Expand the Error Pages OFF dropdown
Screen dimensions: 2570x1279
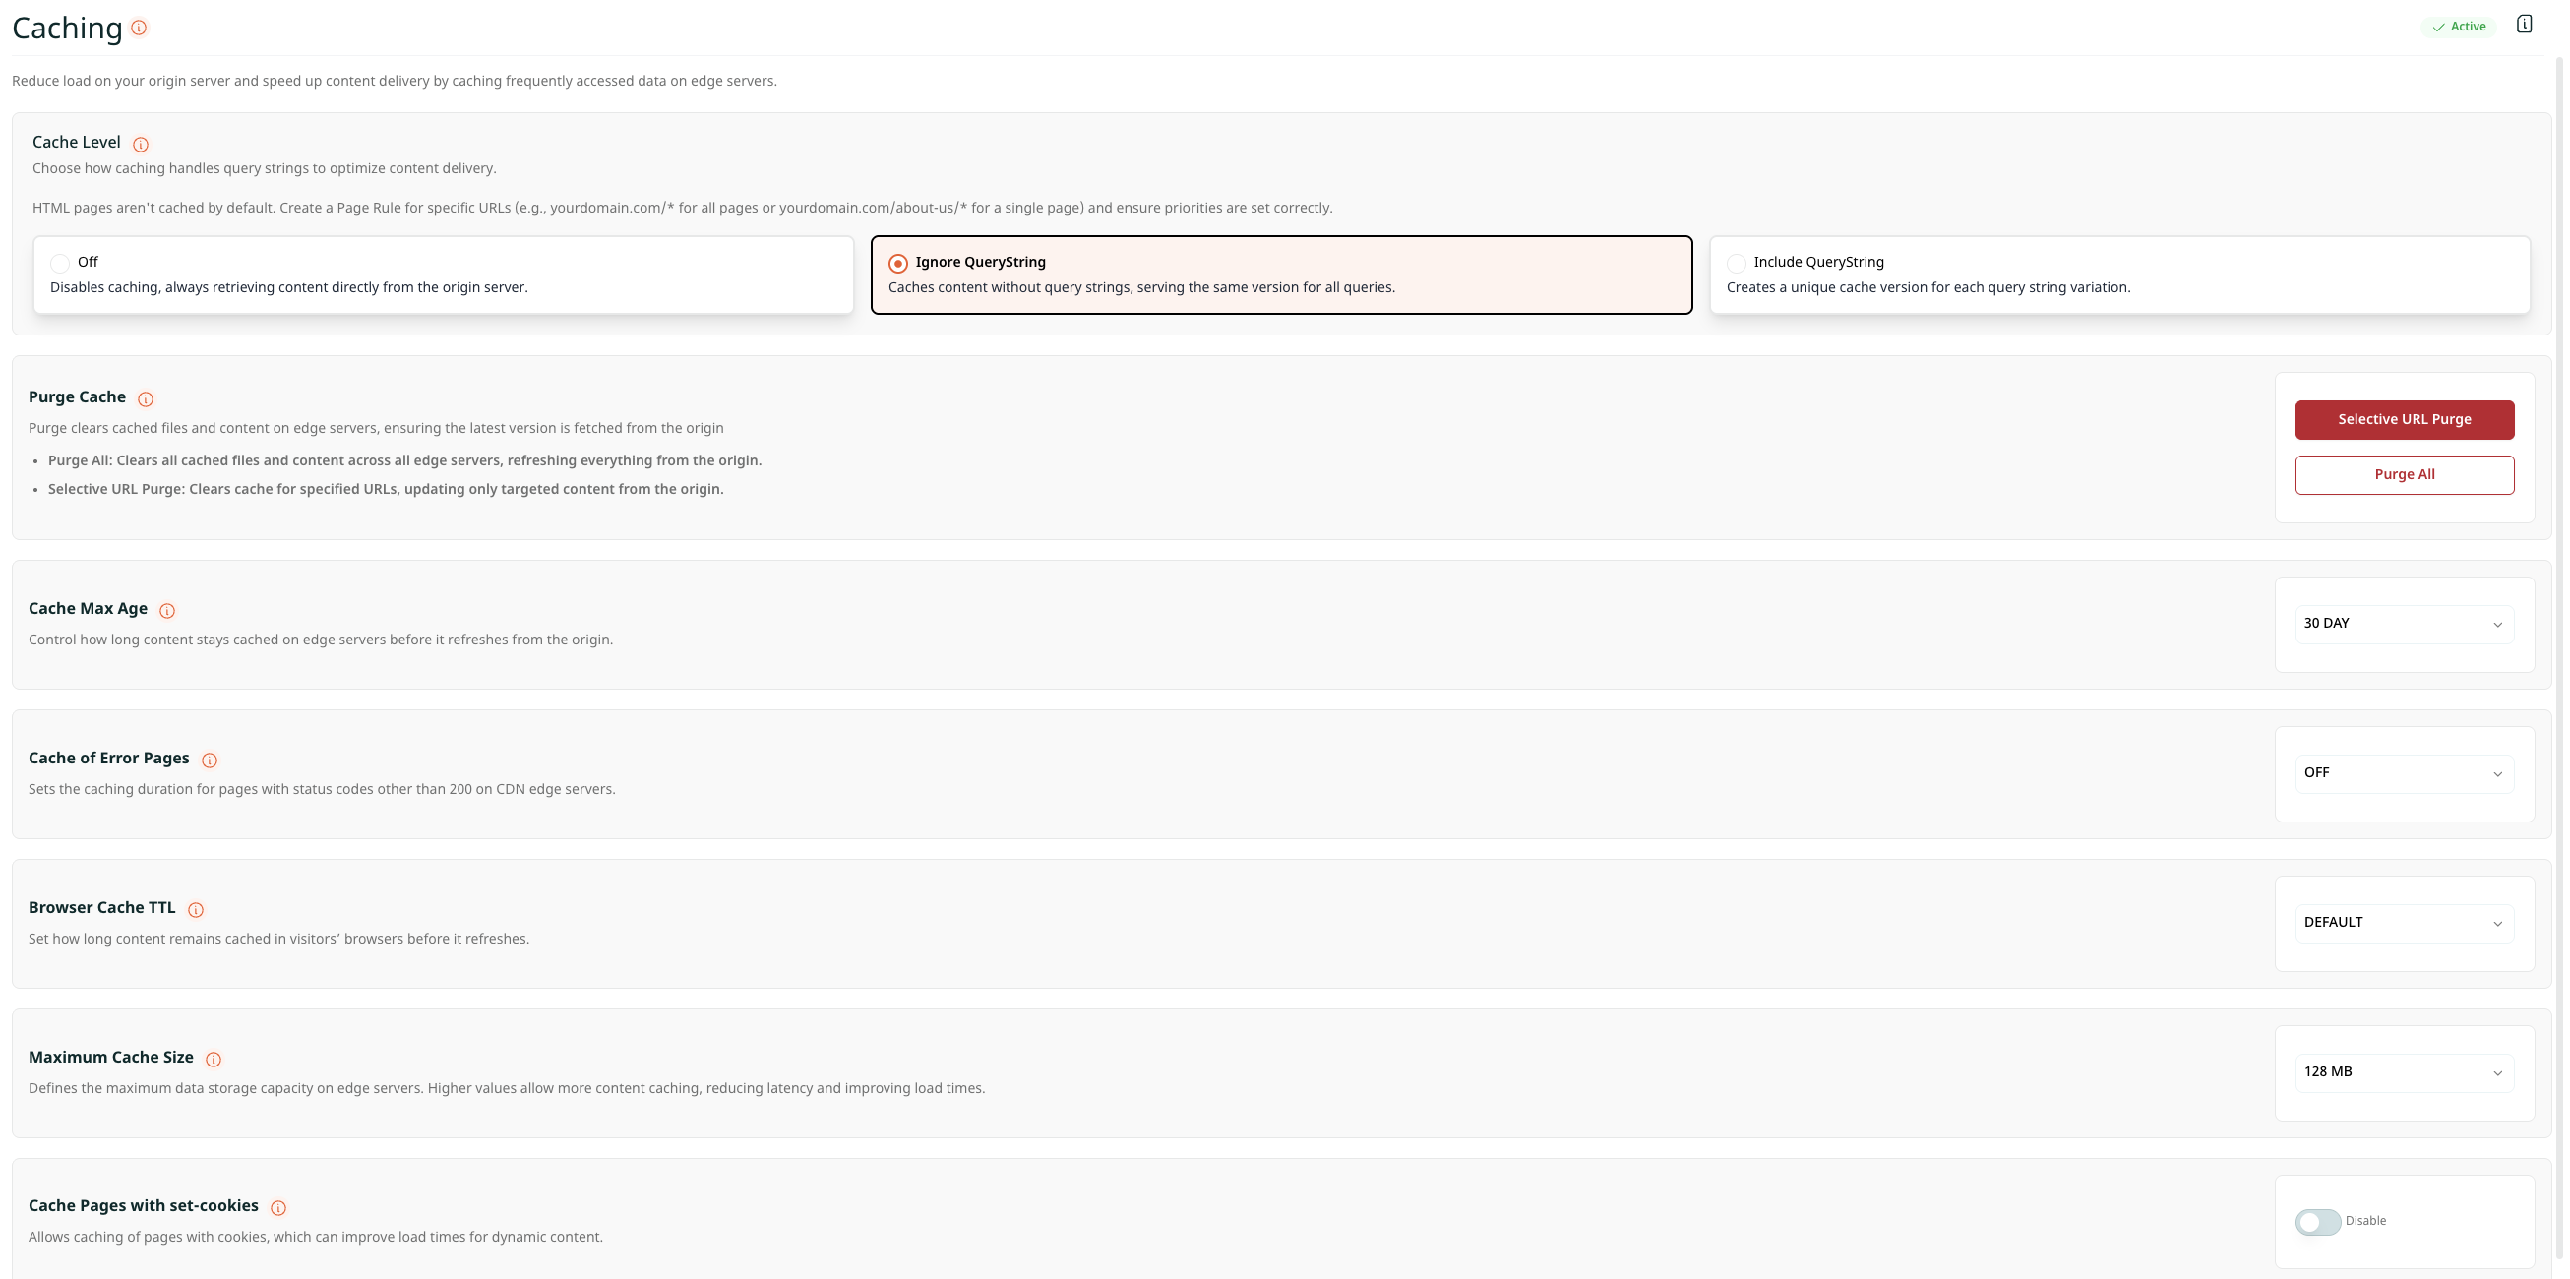click(x=2404, y=774)
